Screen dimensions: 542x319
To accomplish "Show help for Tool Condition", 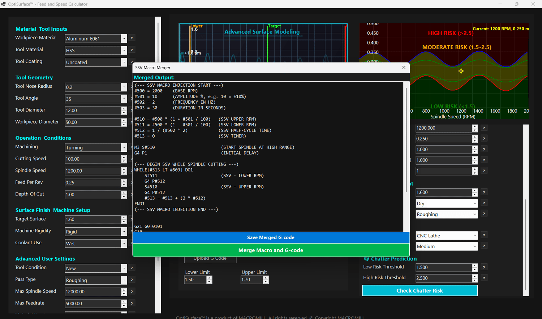I will (x=132, y=268).
